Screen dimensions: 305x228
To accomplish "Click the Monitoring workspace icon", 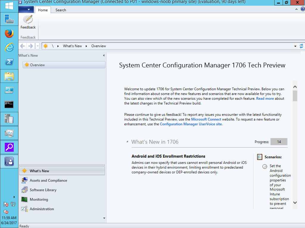I will [x=24, y=199].
